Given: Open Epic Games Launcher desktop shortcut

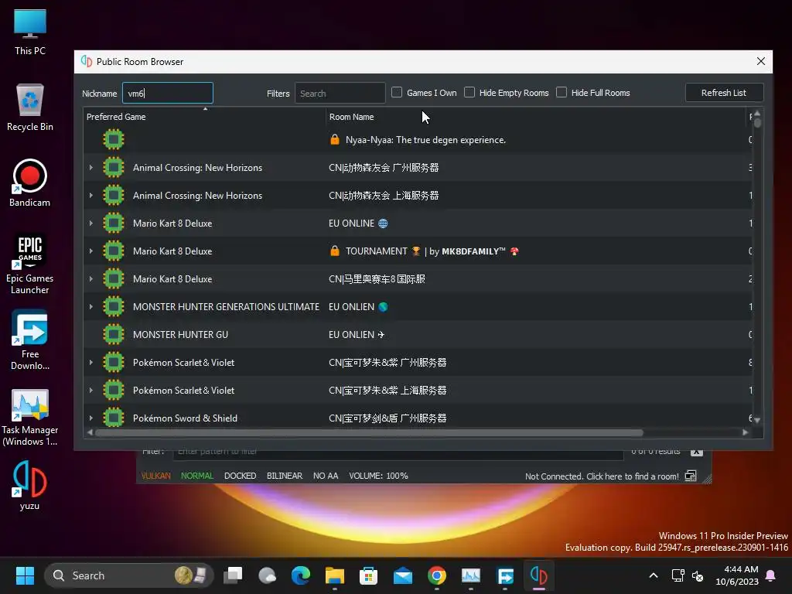Looking at the screenshot, I should tap(30, 265).
